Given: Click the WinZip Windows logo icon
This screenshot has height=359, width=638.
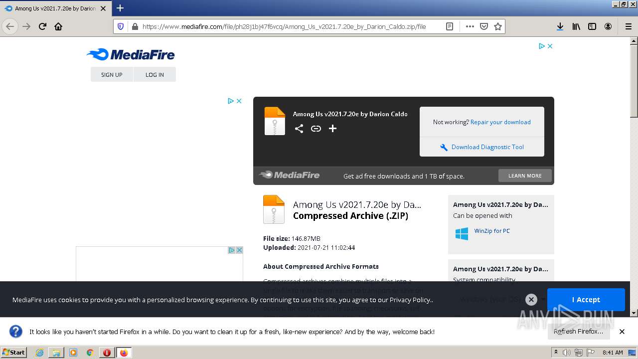Looking at the screenshot, I should pos(462,233).
